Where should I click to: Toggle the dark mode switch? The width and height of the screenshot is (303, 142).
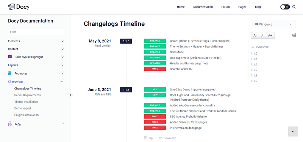pos(285,7)
